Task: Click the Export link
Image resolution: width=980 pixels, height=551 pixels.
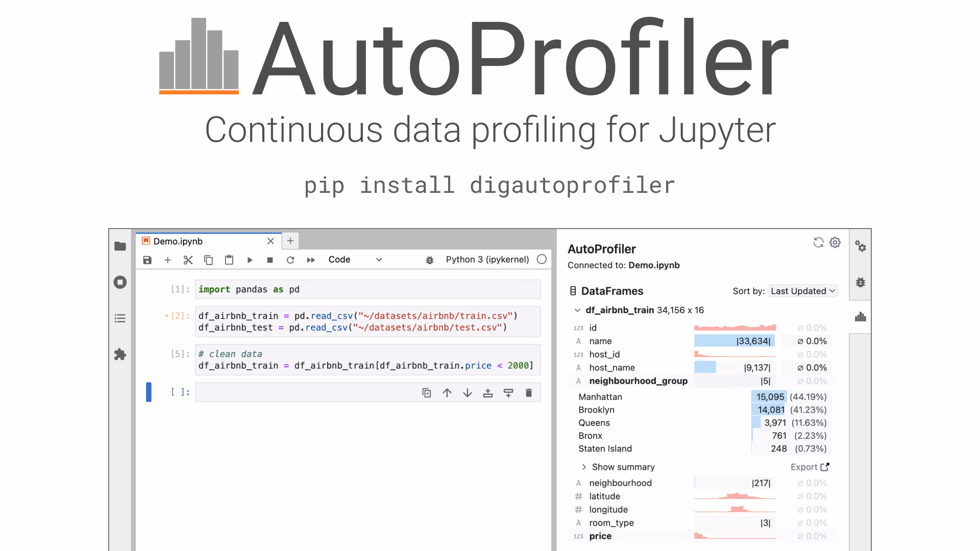Action: coord(810,467)
